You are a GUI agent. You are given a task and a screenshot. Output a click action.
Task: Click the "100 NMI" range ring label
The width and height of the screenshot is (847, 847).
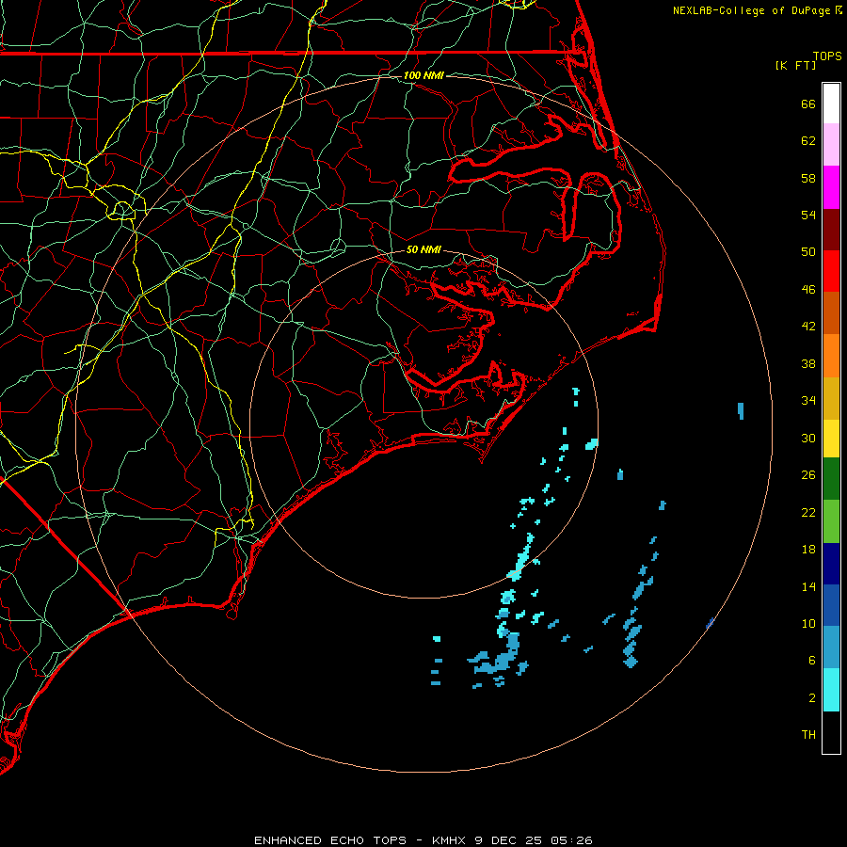point(423,75)
